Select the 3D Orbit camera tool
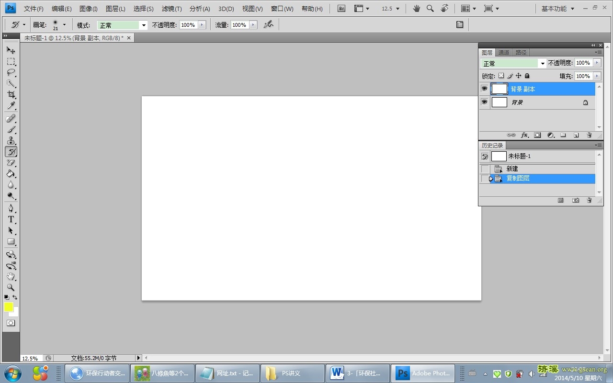 tap(11, 265)
